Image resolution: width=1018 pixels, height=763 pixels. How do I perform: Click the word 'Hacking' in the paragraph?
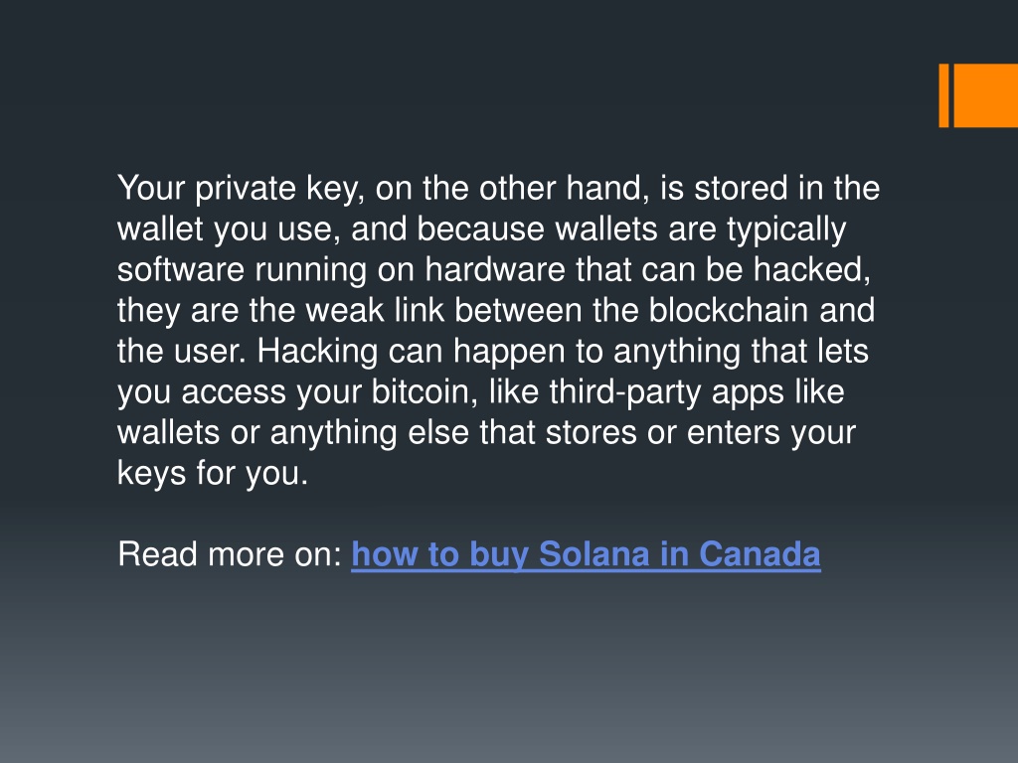tap(317, 351)
